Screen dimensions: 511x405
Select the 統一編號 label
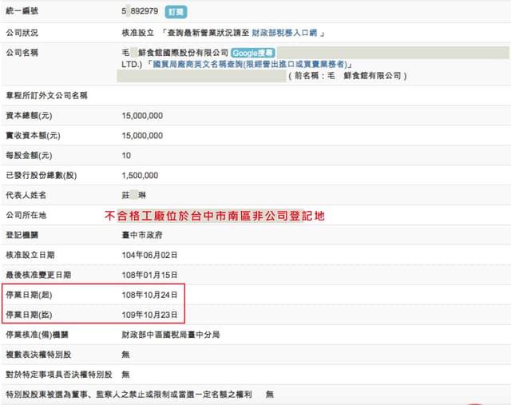22,10
